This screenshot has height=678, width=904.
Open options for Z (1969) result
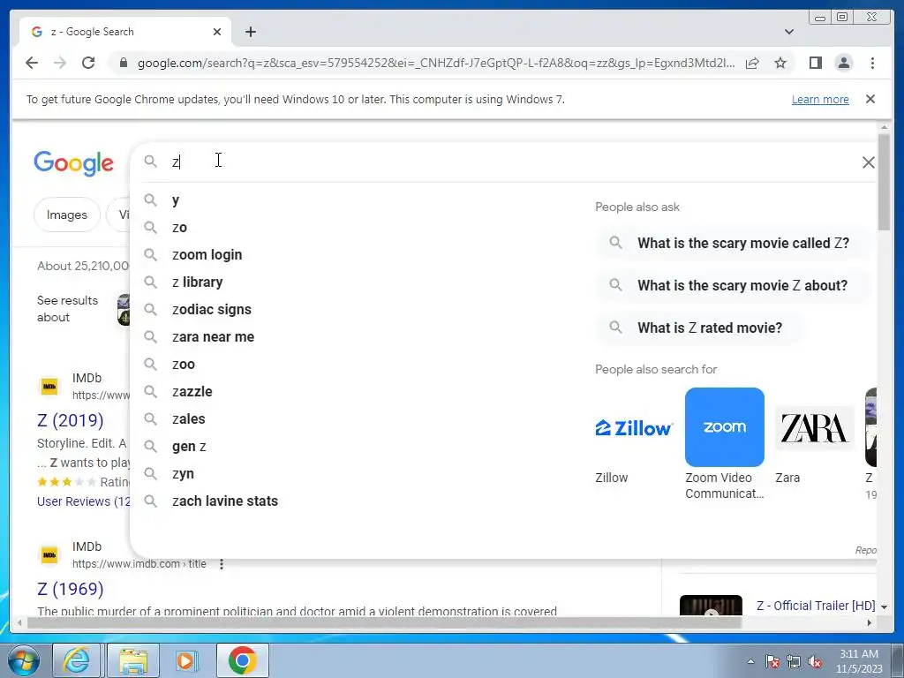[222, 564]
